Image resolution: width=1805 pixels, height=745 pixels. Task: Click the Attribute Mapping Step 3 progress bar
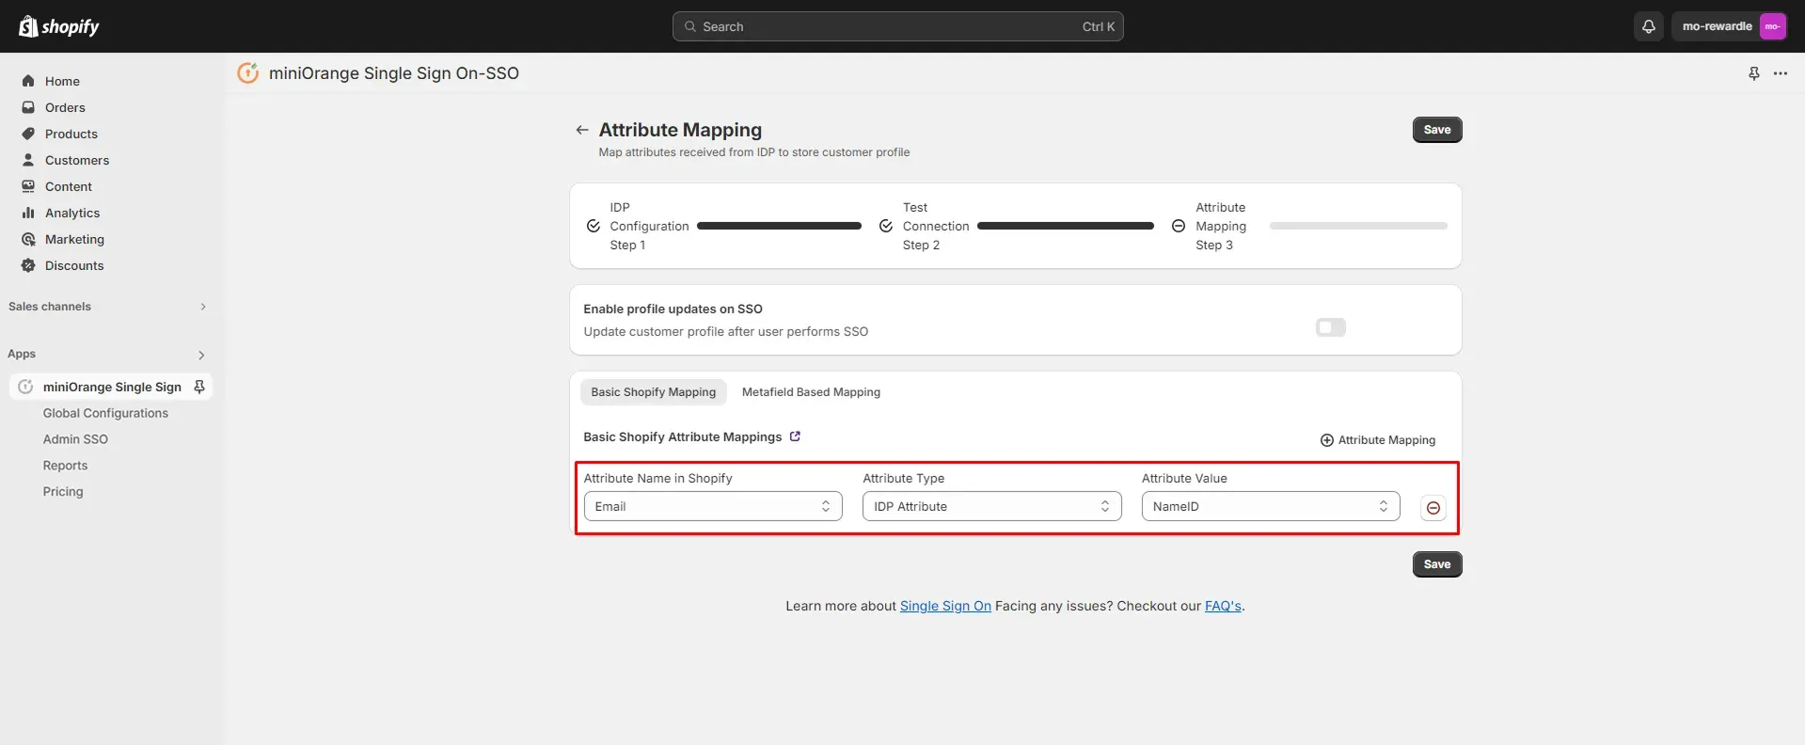1358,226
